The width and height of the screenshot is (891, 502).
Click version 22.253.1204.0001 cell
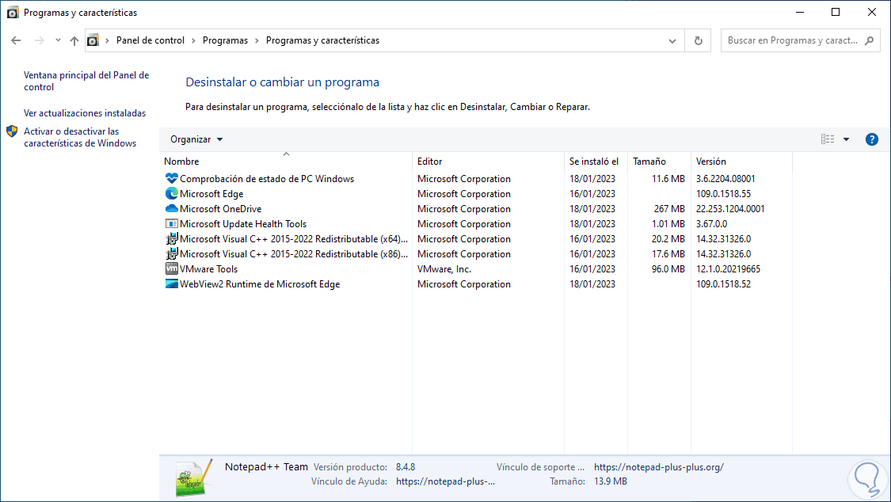(x=730, y=209)
